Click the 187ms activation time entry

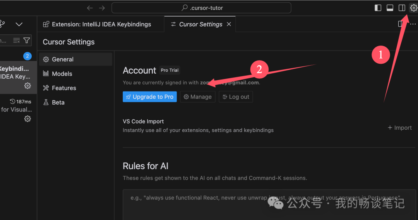(x=21, y=102)
